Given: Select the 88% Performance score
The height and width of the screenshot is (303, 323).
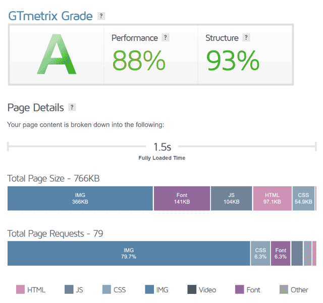Looking at the screenshot, I should pos(139,61).
